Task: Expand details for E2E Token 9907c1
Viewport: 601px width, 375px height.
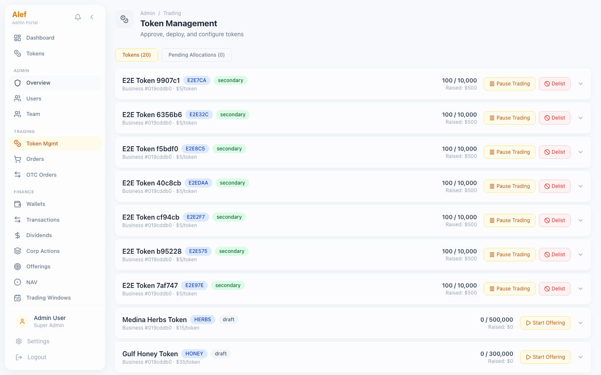Action: 581,83
